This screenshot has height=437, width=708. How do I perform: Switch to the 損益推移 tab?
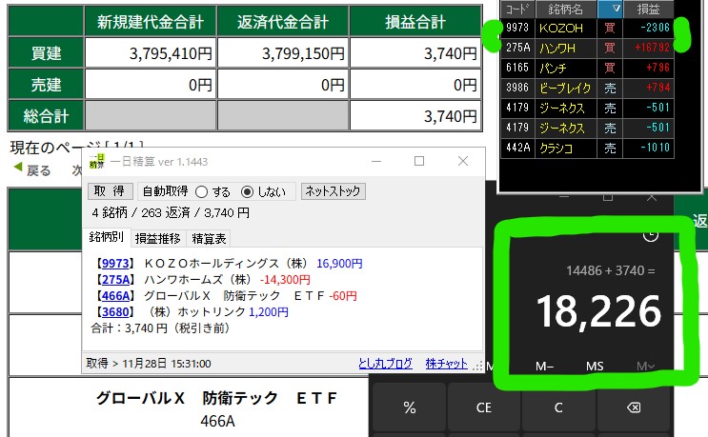click(157, 238)
